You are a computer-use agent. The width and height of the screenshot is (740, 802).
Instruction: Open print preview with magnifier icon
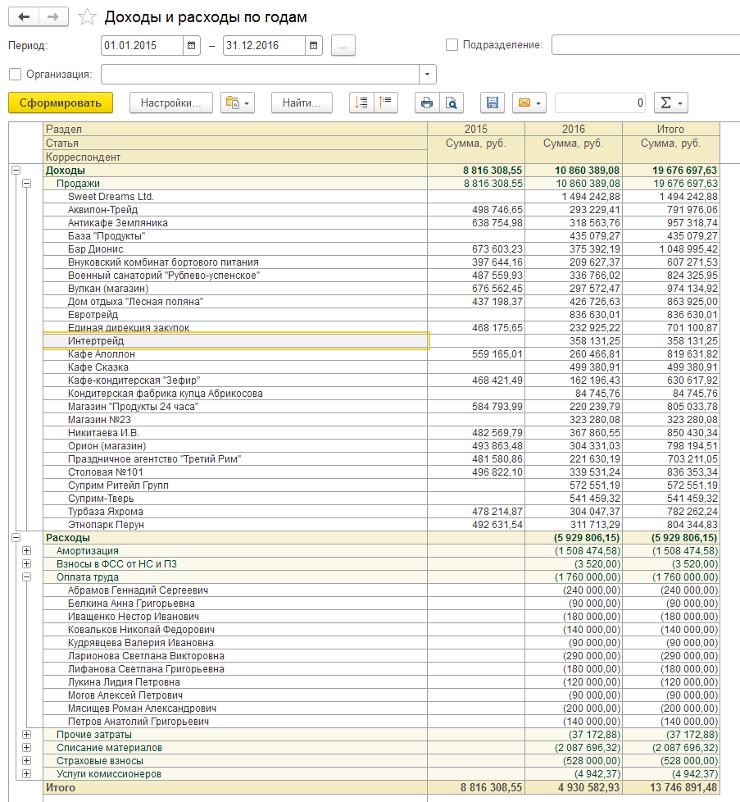452,103
